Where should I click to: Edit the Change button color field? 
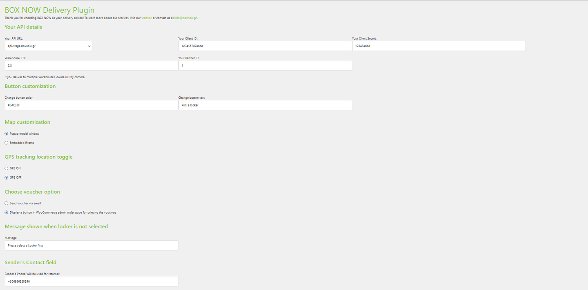pyautogui.click(x=91, y=105)
